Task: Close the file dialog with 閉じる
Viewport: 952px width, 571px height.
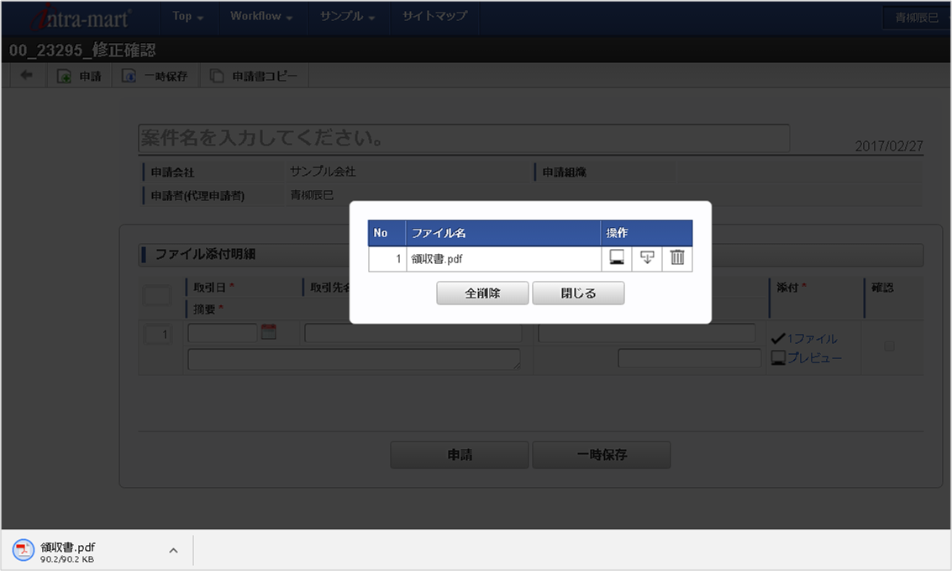Action: coord(578,293)
